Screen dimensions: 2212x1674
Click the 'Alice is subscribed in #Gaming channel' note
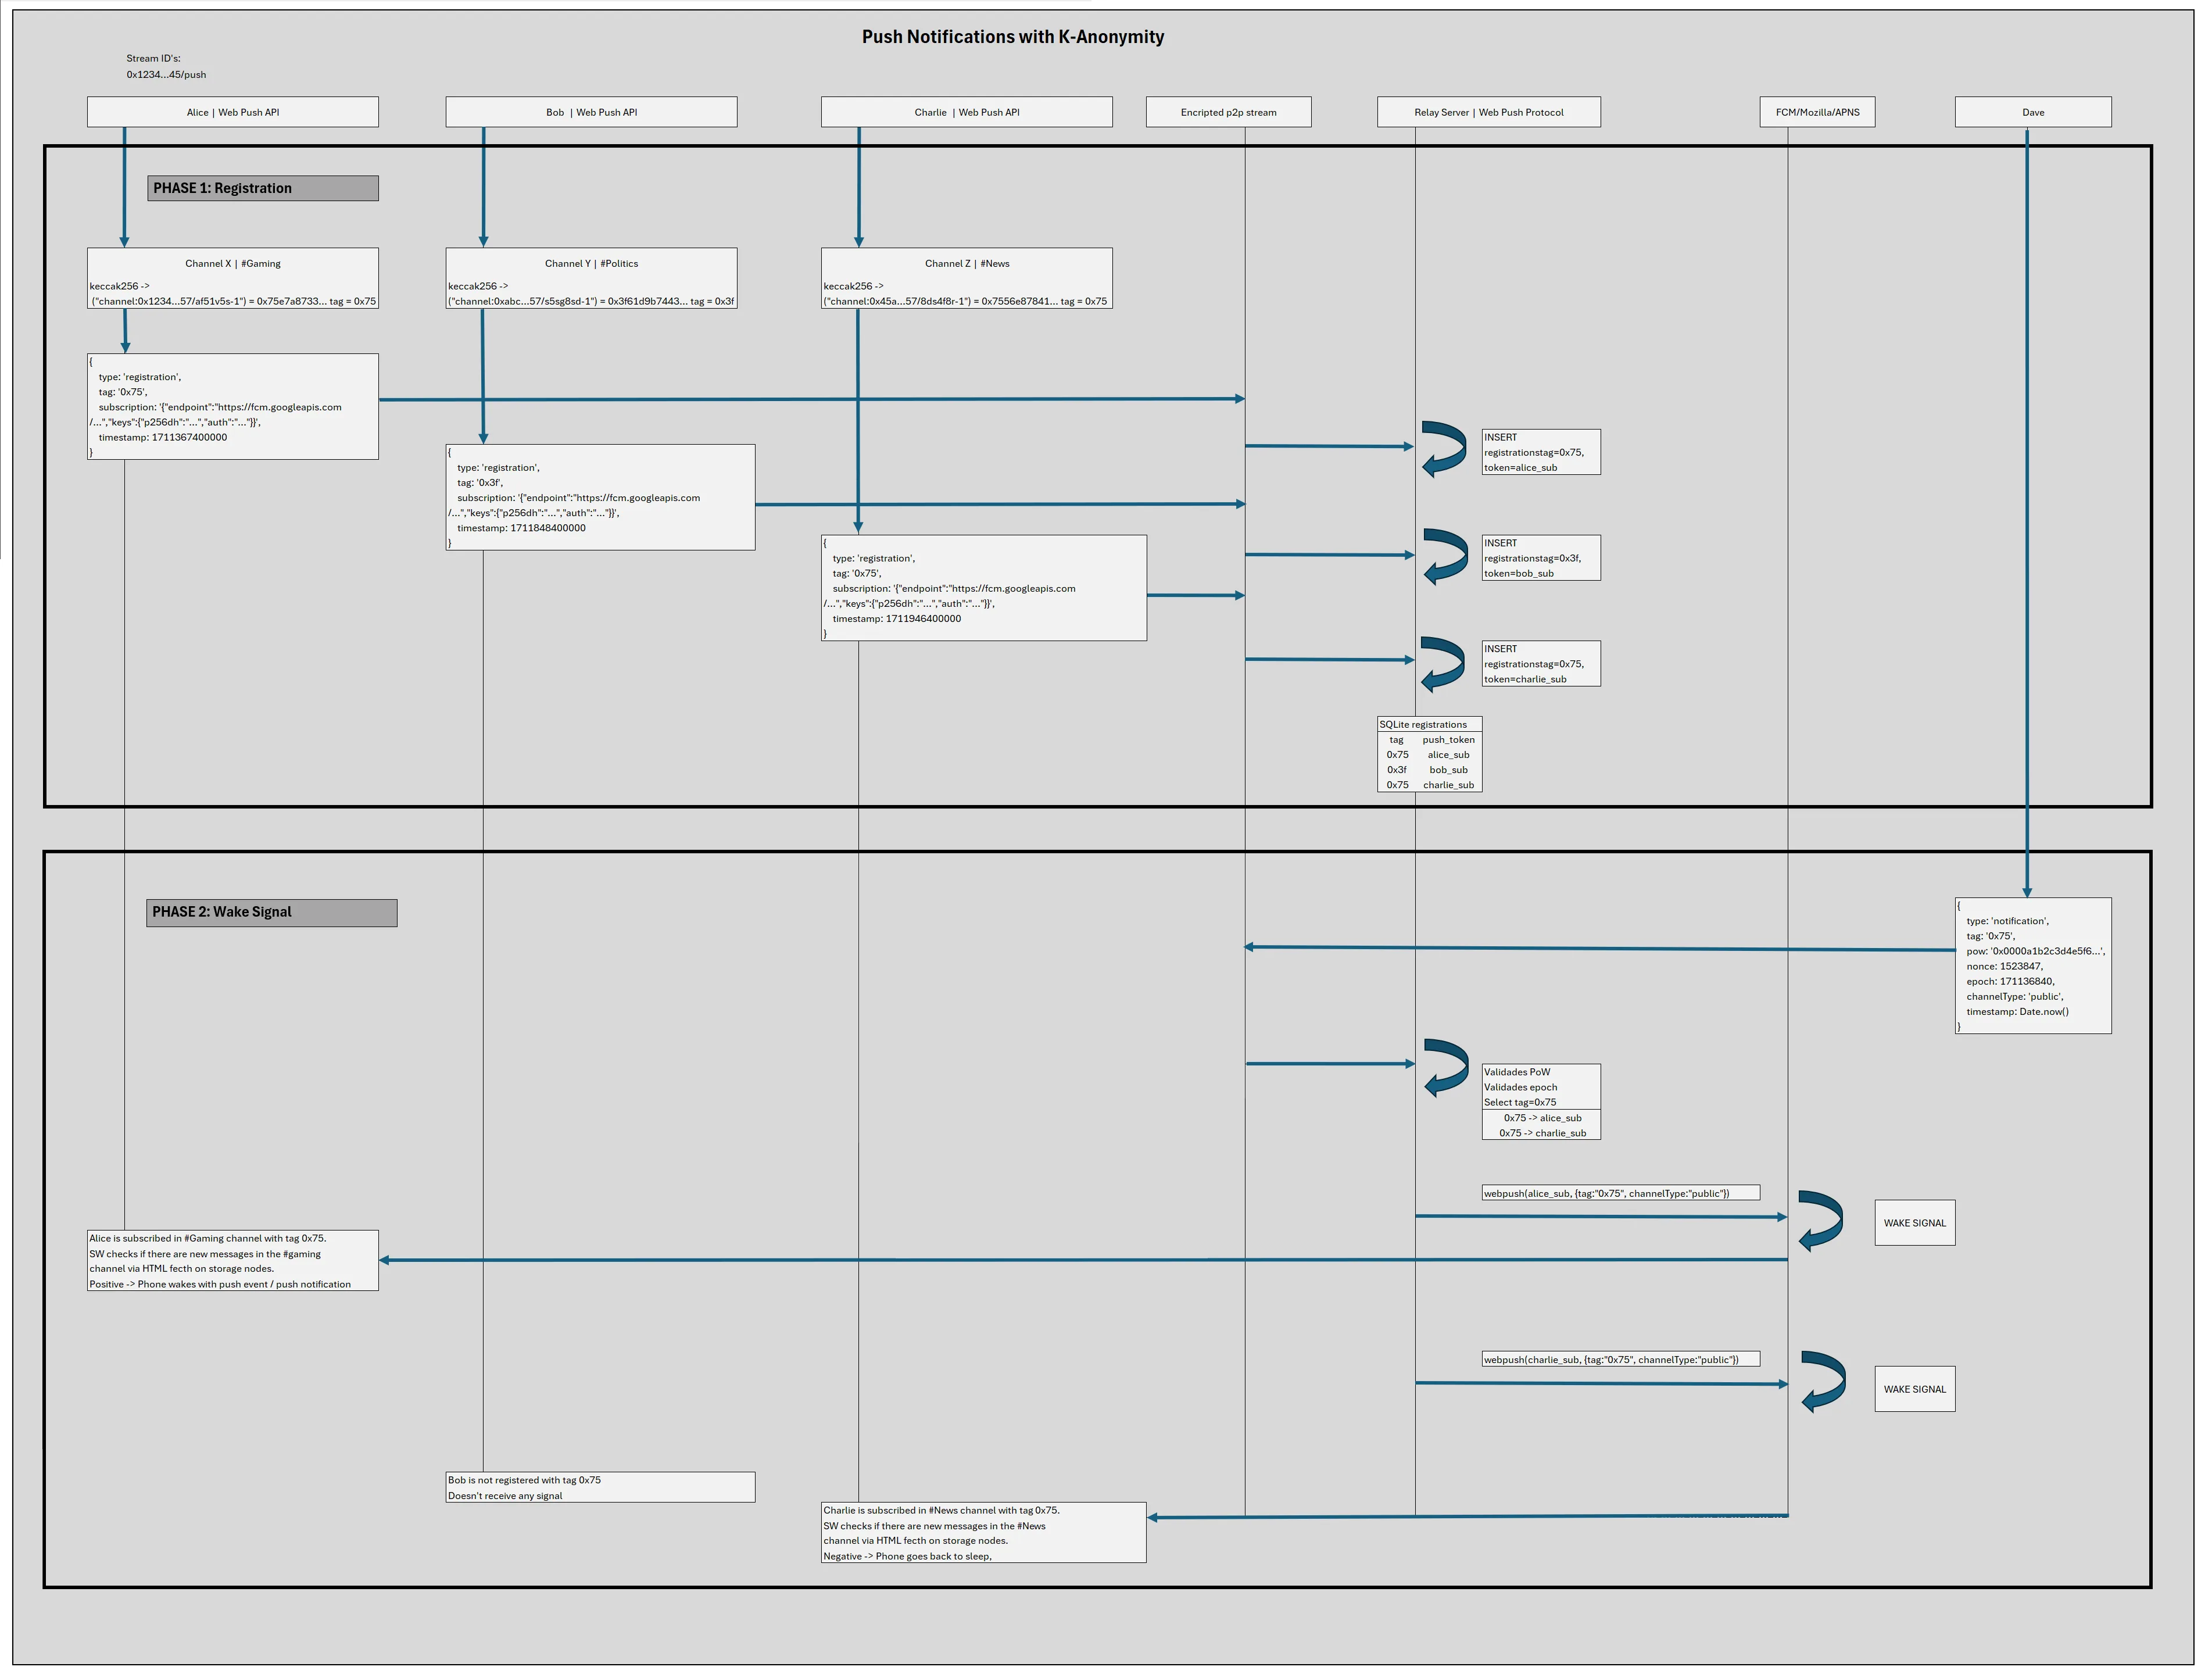tap(233, 1261)
